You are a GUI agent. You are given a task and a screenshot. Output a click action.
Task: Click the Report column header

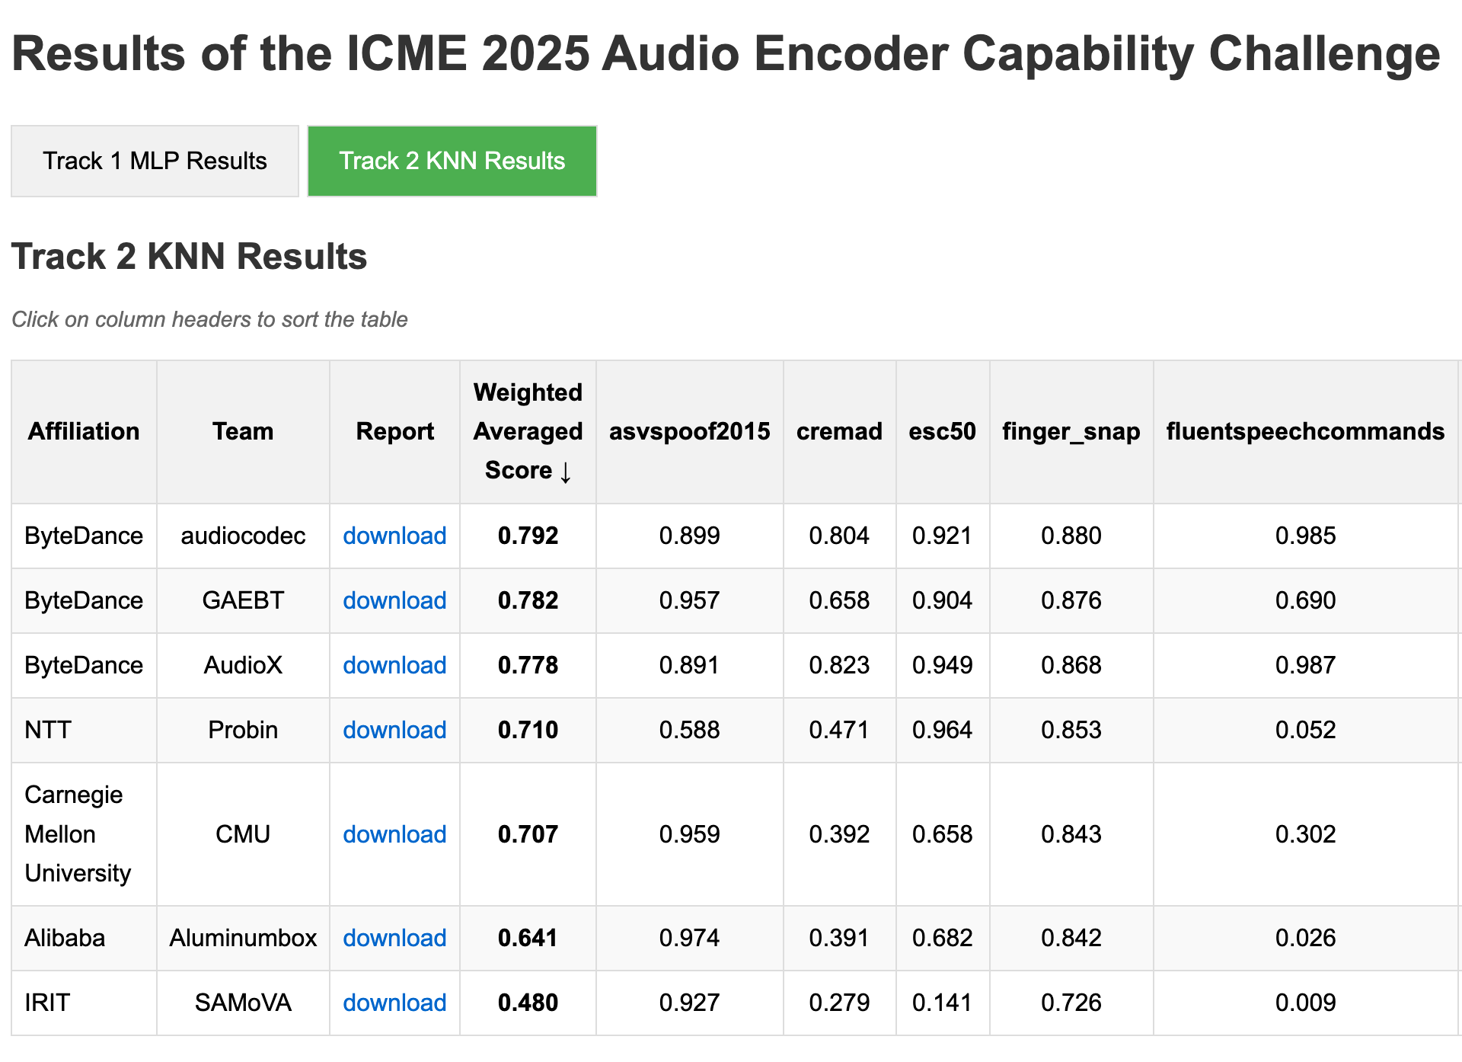click(x=394, y=431)
